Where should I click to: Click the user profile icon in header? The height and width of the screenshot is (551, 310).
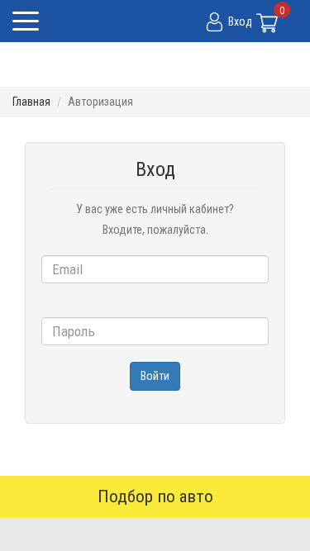tap(214, 21)
